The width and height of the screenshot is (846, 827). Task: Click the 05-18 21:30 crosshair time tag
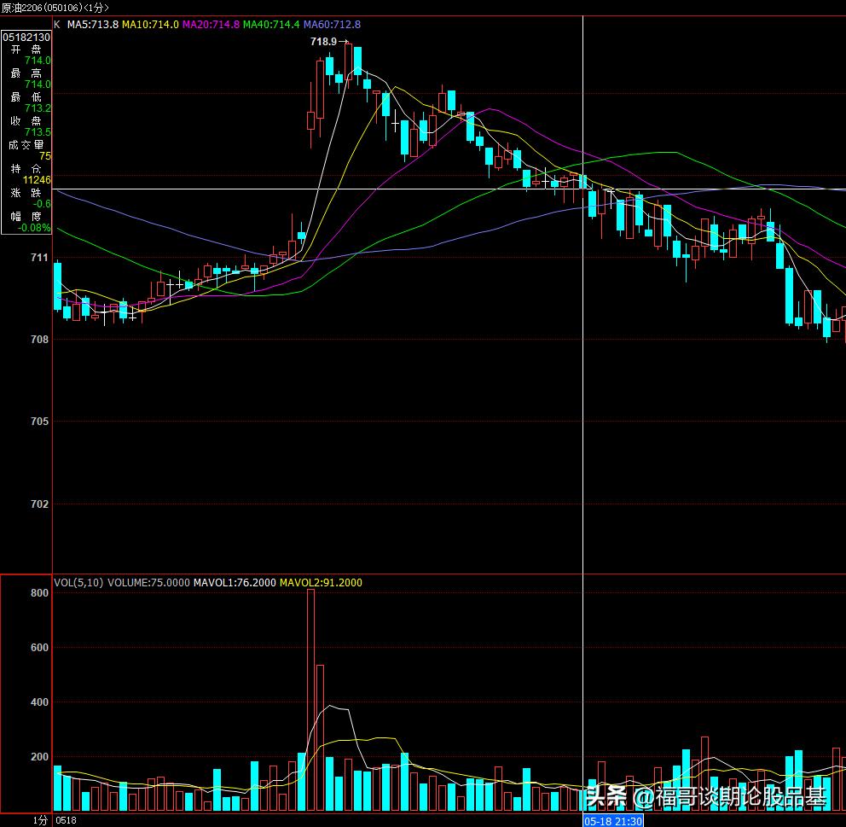[x=613, y=821]
